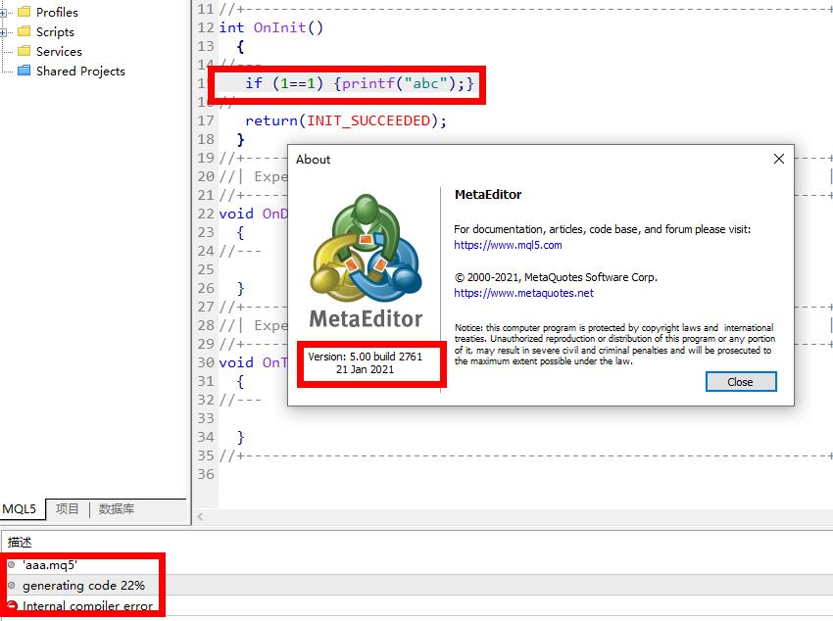Image resolution: width=833 pixels, height=621 pixels.
Task: Select the Services folder in navigator
Action: coord(59,52)
